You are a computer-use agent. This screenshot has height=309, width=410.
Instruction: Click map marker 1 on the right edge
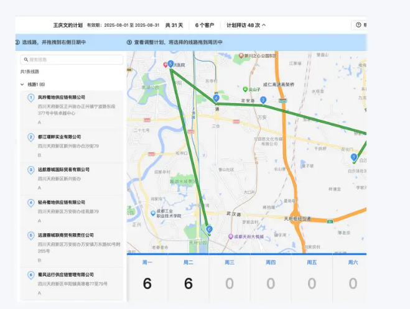[x=354, y=158]
